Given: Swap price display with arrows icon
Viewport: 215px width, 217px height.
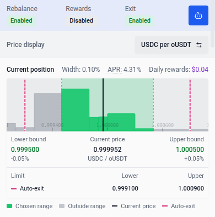Looking at the screenshot, I should (x=199, y=45).
